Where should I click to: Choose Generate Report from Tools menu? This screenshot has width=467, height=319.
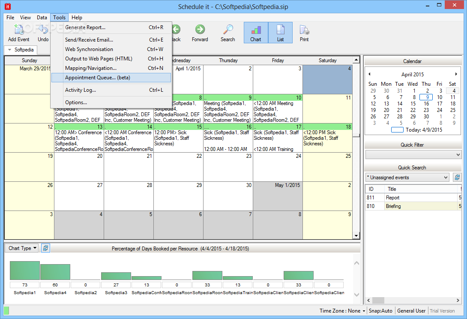111,27
